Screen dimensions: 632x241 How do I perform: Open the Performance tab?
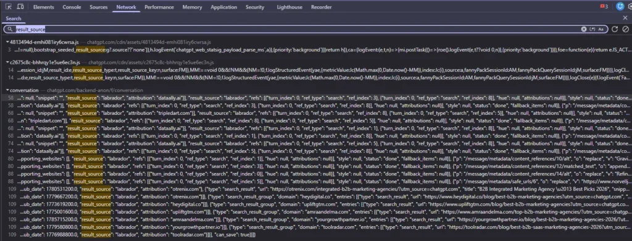(x=159, y=7)
